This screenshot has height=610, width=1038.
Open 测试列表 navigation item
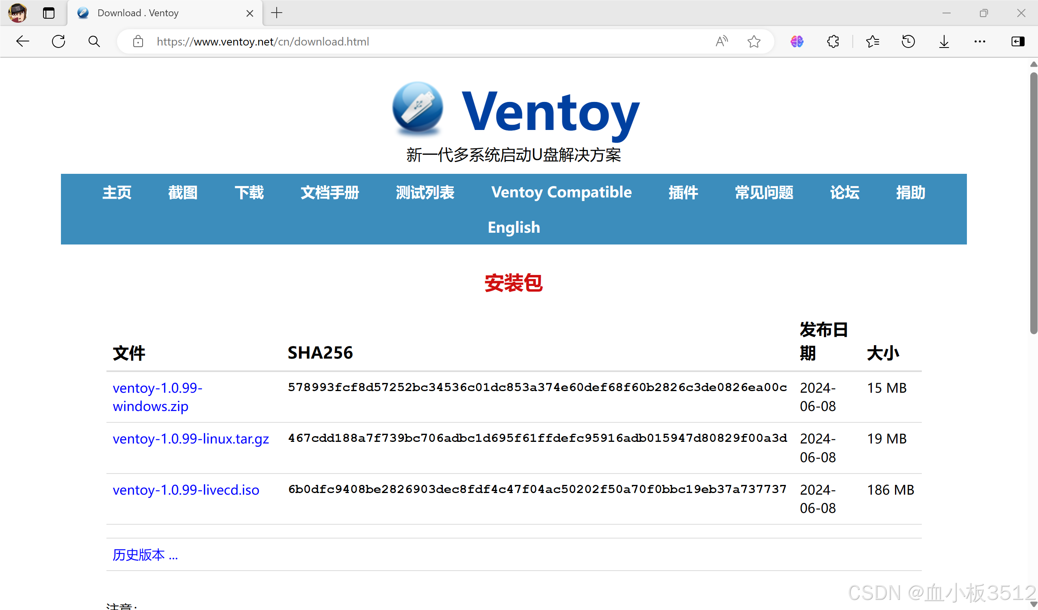pyautogui.click(x=425, y=192)
